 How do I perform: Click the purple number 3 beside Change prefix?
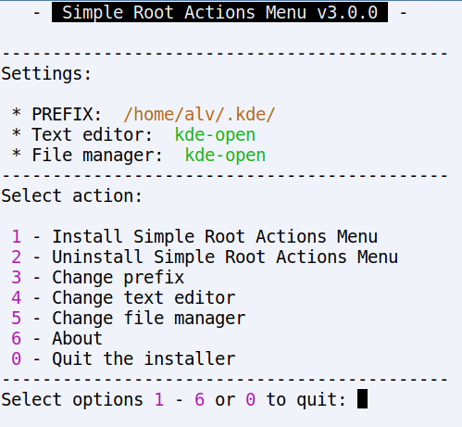[x=17, y=278]
